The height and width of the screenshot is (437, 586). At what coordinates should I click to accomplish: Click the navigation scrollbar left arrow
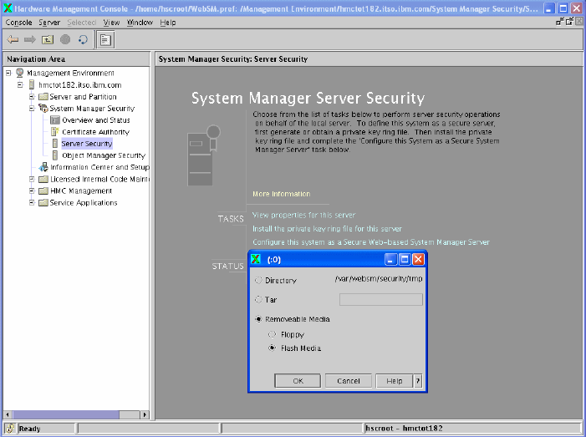point(8,414)
